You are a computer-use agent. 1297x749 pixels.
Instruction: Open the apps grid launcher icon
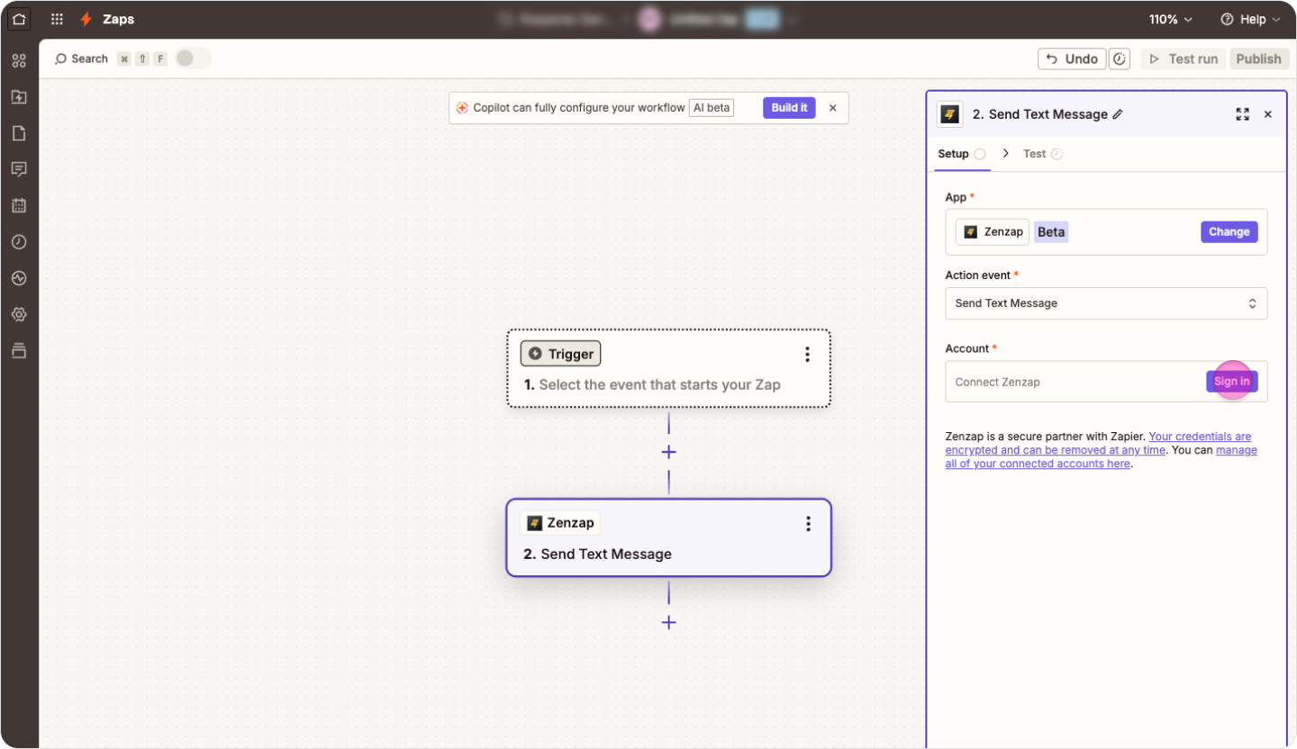[x=57, y=19]
